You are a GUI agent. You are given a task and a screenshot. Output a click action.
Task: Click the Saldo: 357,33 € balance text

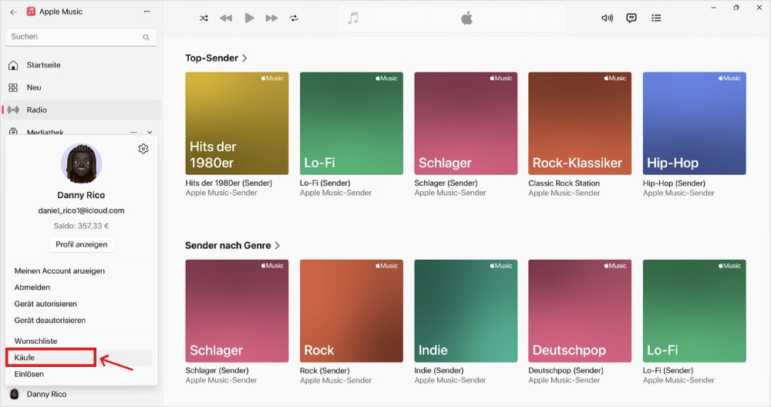click(x=81, y=226)
